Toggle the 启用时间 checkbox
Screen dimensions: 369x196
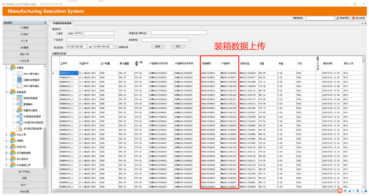[117, 47]
